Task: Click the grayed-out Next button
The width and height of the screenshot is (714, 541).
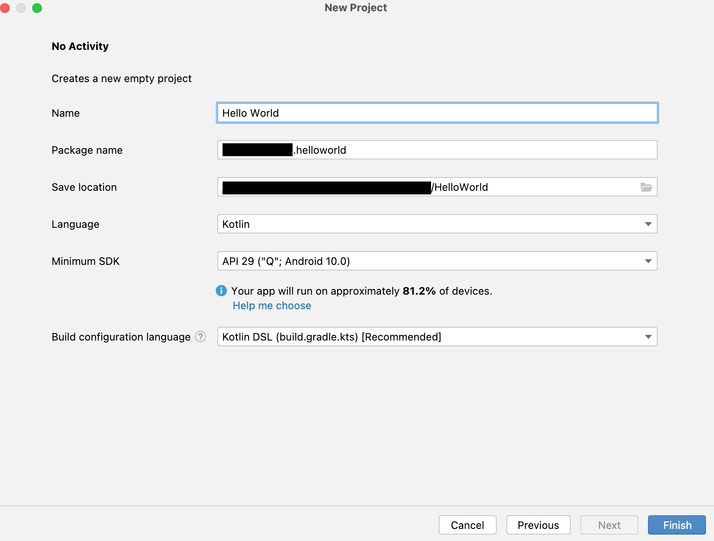Action: (609, 525)
